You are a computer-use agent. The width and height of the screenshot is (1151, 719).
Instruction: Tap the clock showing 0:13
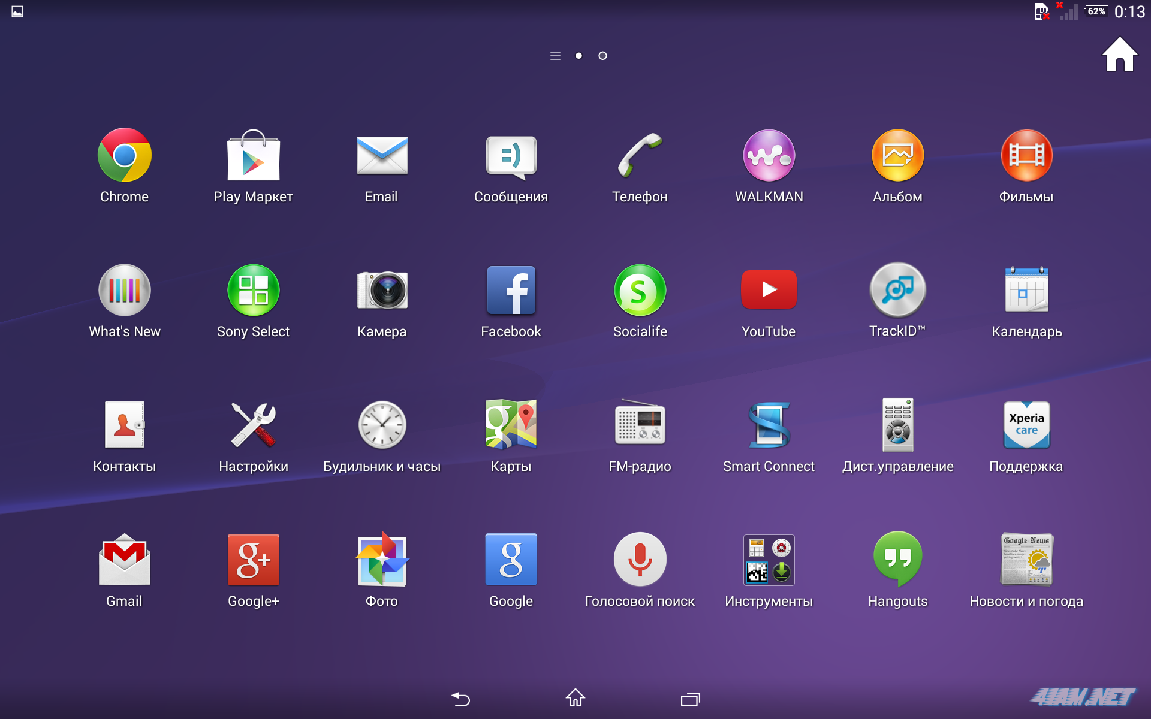tap(1129, 11)
